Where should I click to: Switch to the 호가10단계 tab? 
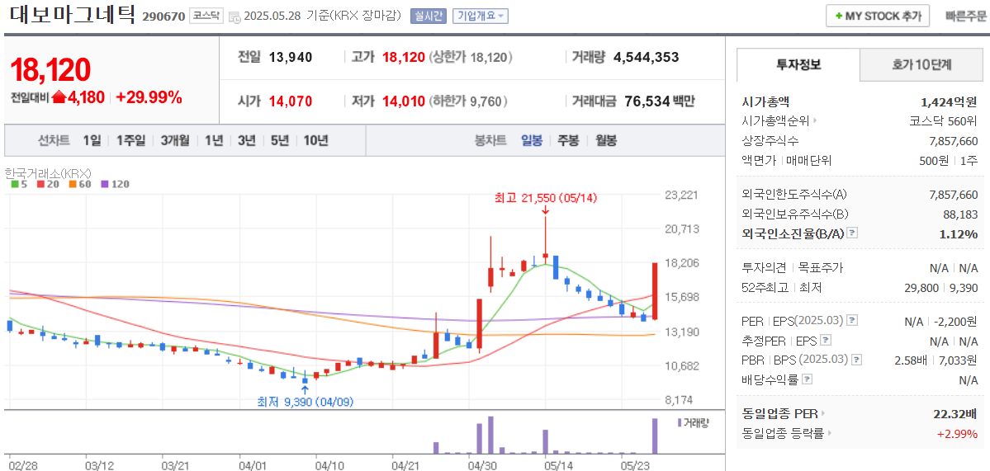(x=921, y=64)
